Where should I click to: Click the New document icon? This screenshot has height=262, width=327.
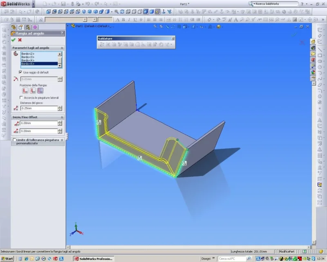pyautogui.click(x=45, y=4)
